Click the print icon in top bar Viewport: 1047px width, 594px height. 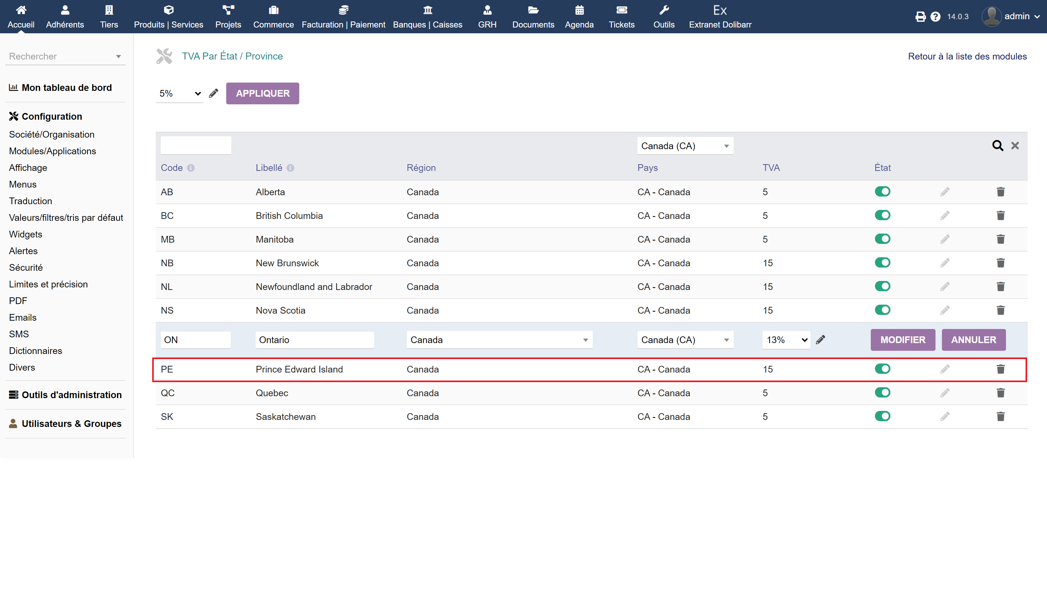pyautogui.click(x=920, y=17)
